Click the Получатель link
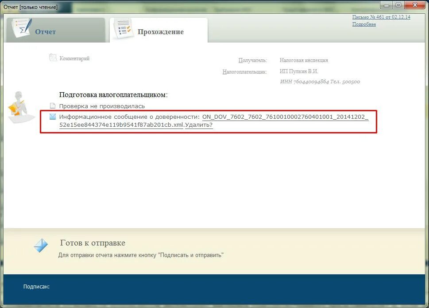Image resolution: width=429 pixels, height=308 pixels. [x=252, y=60]
